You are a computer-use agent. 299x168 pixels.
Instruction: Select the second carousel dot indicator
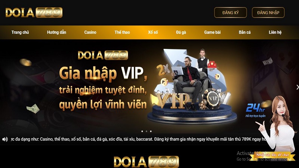(147, 131)
